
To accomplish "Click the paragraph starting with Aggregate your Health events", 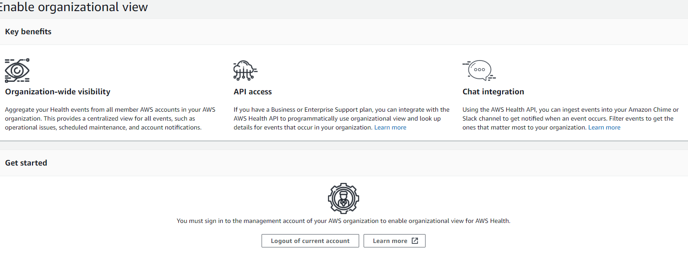I will tap(110, 118).
